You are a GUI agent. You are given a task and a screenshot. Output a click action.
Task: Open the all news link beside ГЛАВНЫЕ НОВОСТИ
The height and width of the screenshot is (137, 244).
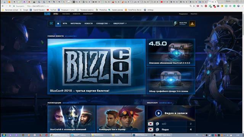pos(71,36)
